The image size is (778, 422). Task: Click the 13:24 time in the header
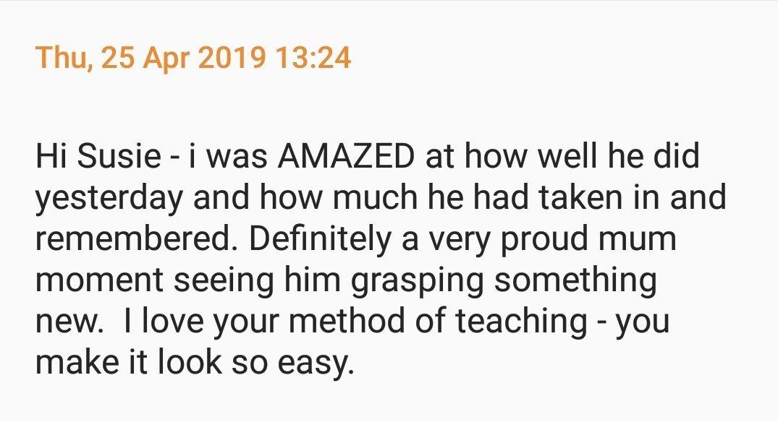point(312,57)
